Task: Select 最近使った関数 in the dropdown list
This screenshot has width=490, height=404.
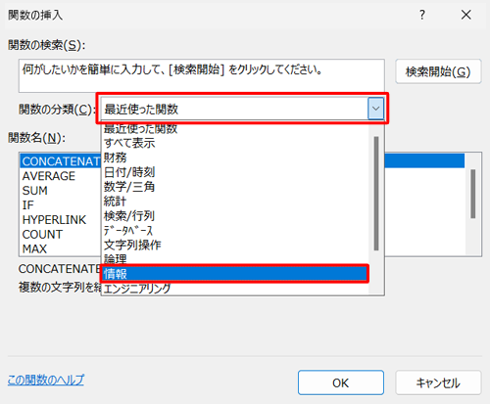Action: tap(234, 129)
